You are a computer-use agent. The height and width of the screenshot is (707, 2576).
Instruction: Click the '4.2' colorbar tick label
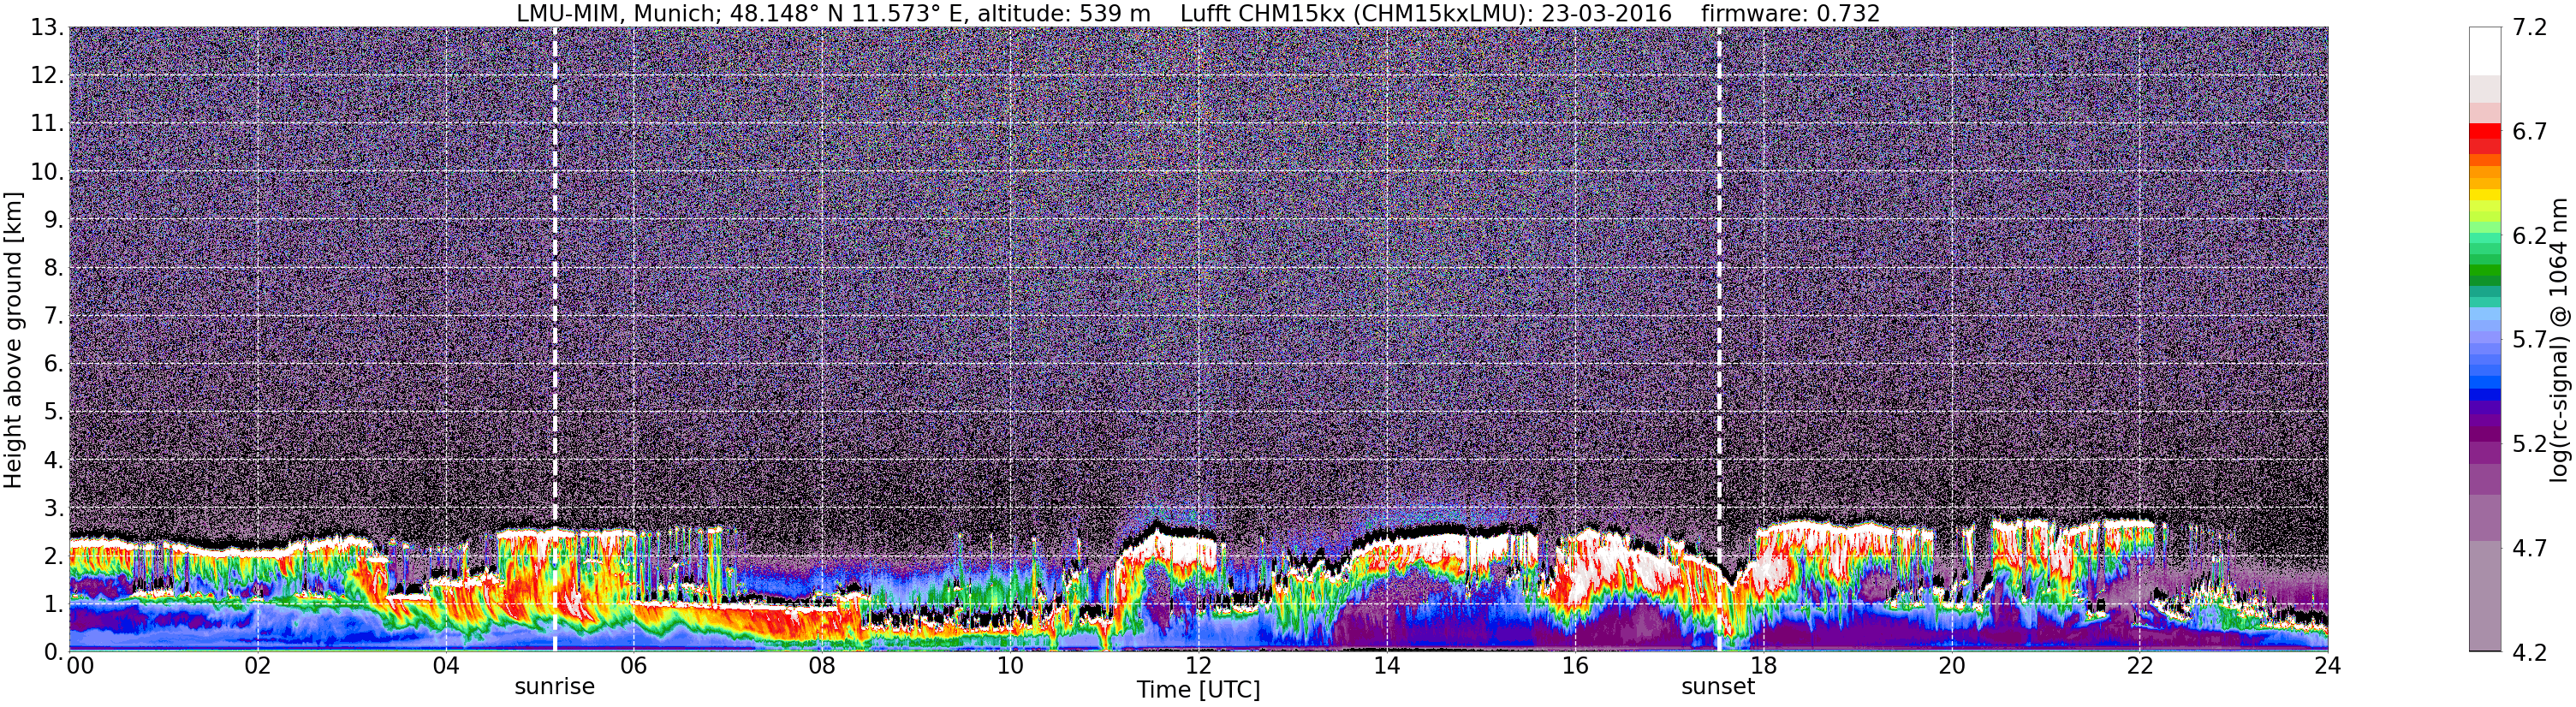(2530, 651)
